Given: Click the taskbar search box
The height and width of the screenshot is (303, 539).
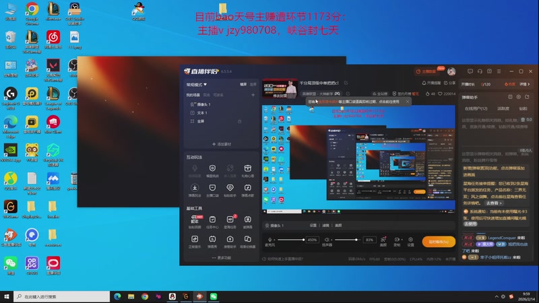Looking at the screenshot, I should [62, 296].
